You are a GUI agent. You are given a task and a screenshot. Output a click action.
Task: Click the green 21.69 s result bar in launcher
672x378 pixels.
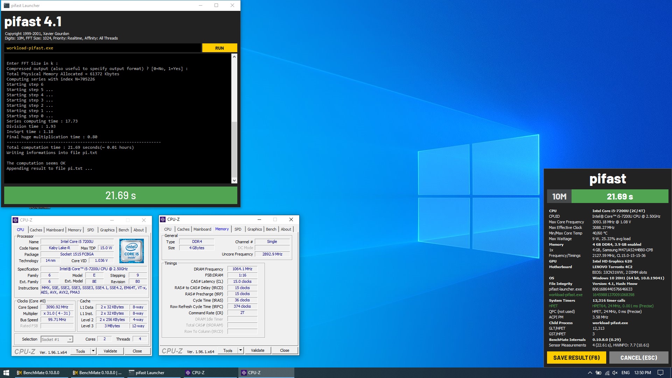pos(121,195)
